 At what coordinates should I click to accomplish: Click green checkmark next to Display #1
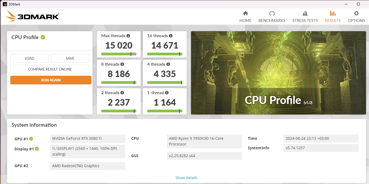tap(37, 149)
